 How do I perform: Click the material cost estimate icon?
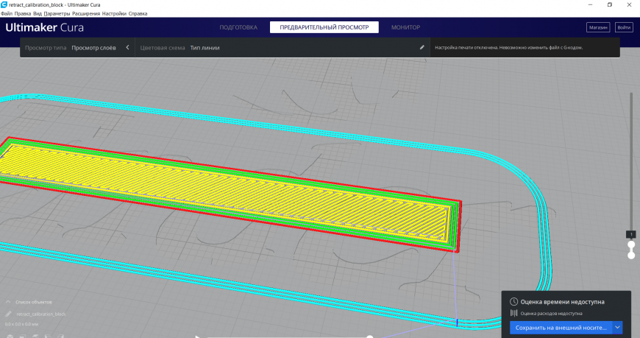point(514,313)
